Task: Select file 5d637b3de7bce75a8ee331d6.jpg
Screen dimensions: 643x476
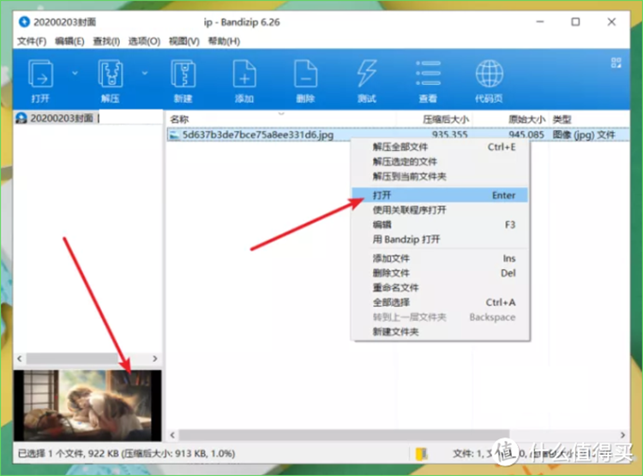Action: (x=257, y=134)
